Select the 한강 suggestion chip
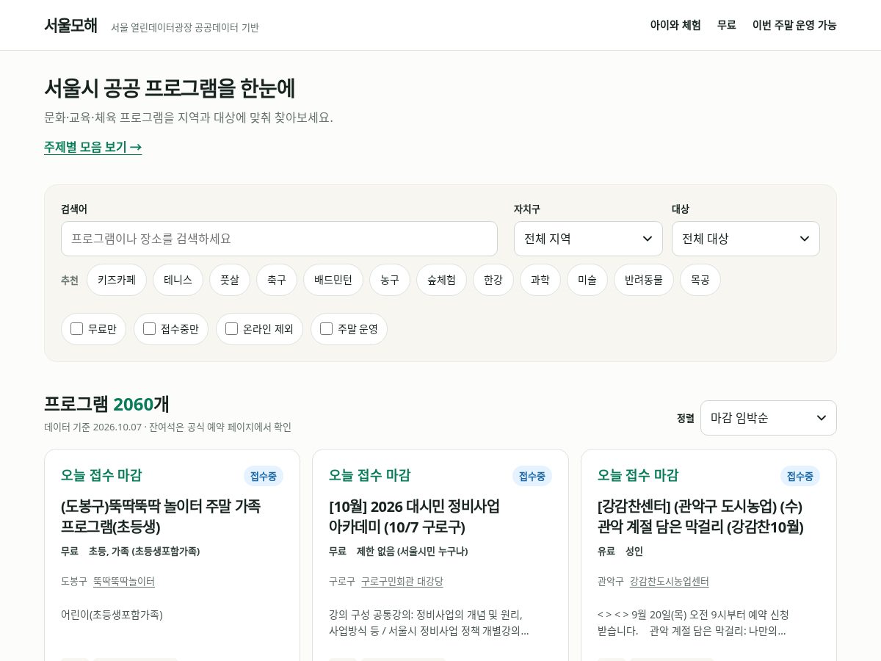881x661 pixels. click(493, 280)
